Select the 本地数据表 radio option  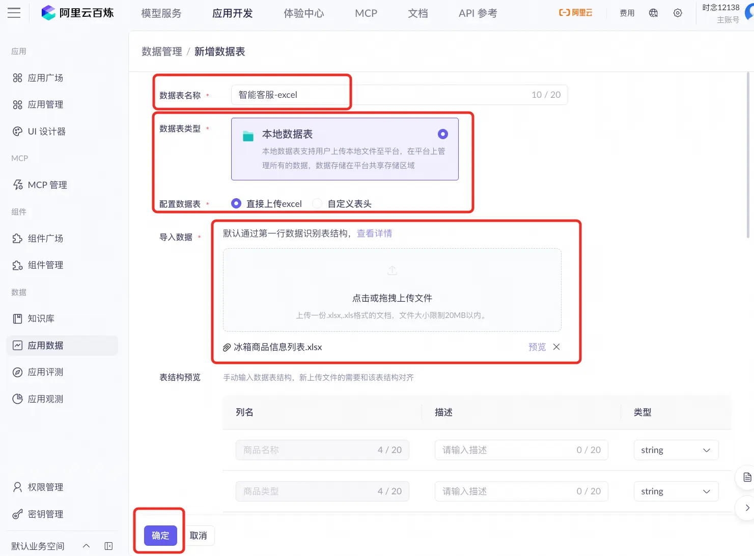pos(443,134)
